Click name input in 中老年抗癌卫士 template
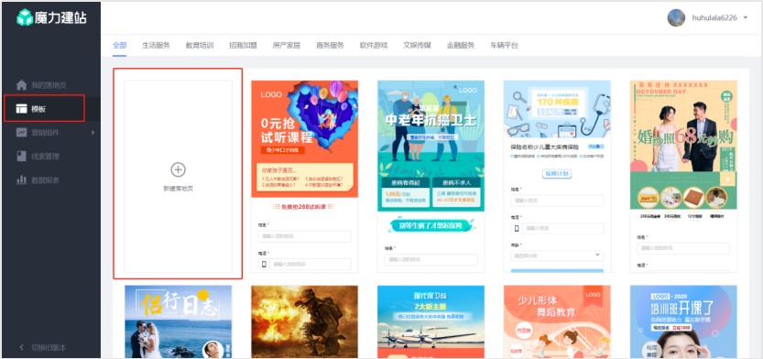763x359 pixels. [431, 259]
